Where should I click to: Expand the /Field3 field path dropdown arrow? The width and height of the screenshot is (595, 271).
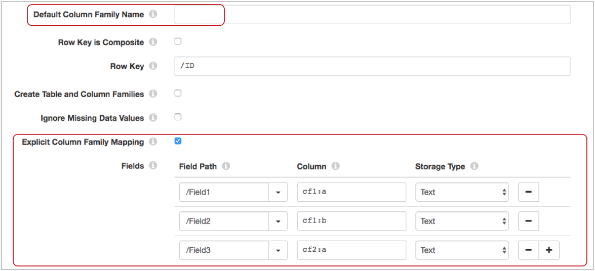(278, 250)
